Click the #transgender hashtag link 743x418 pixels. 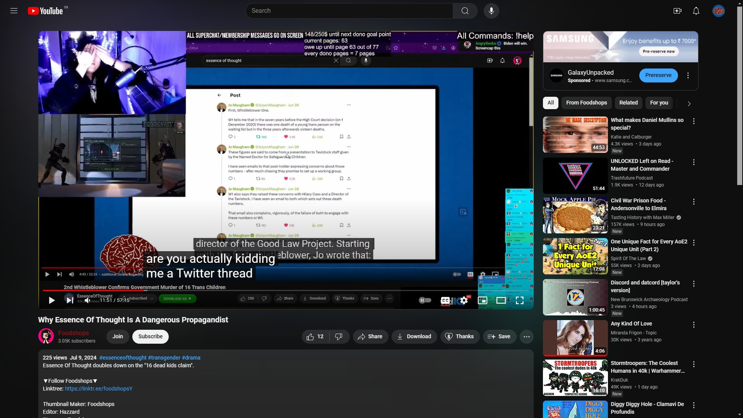coord(164,357)
